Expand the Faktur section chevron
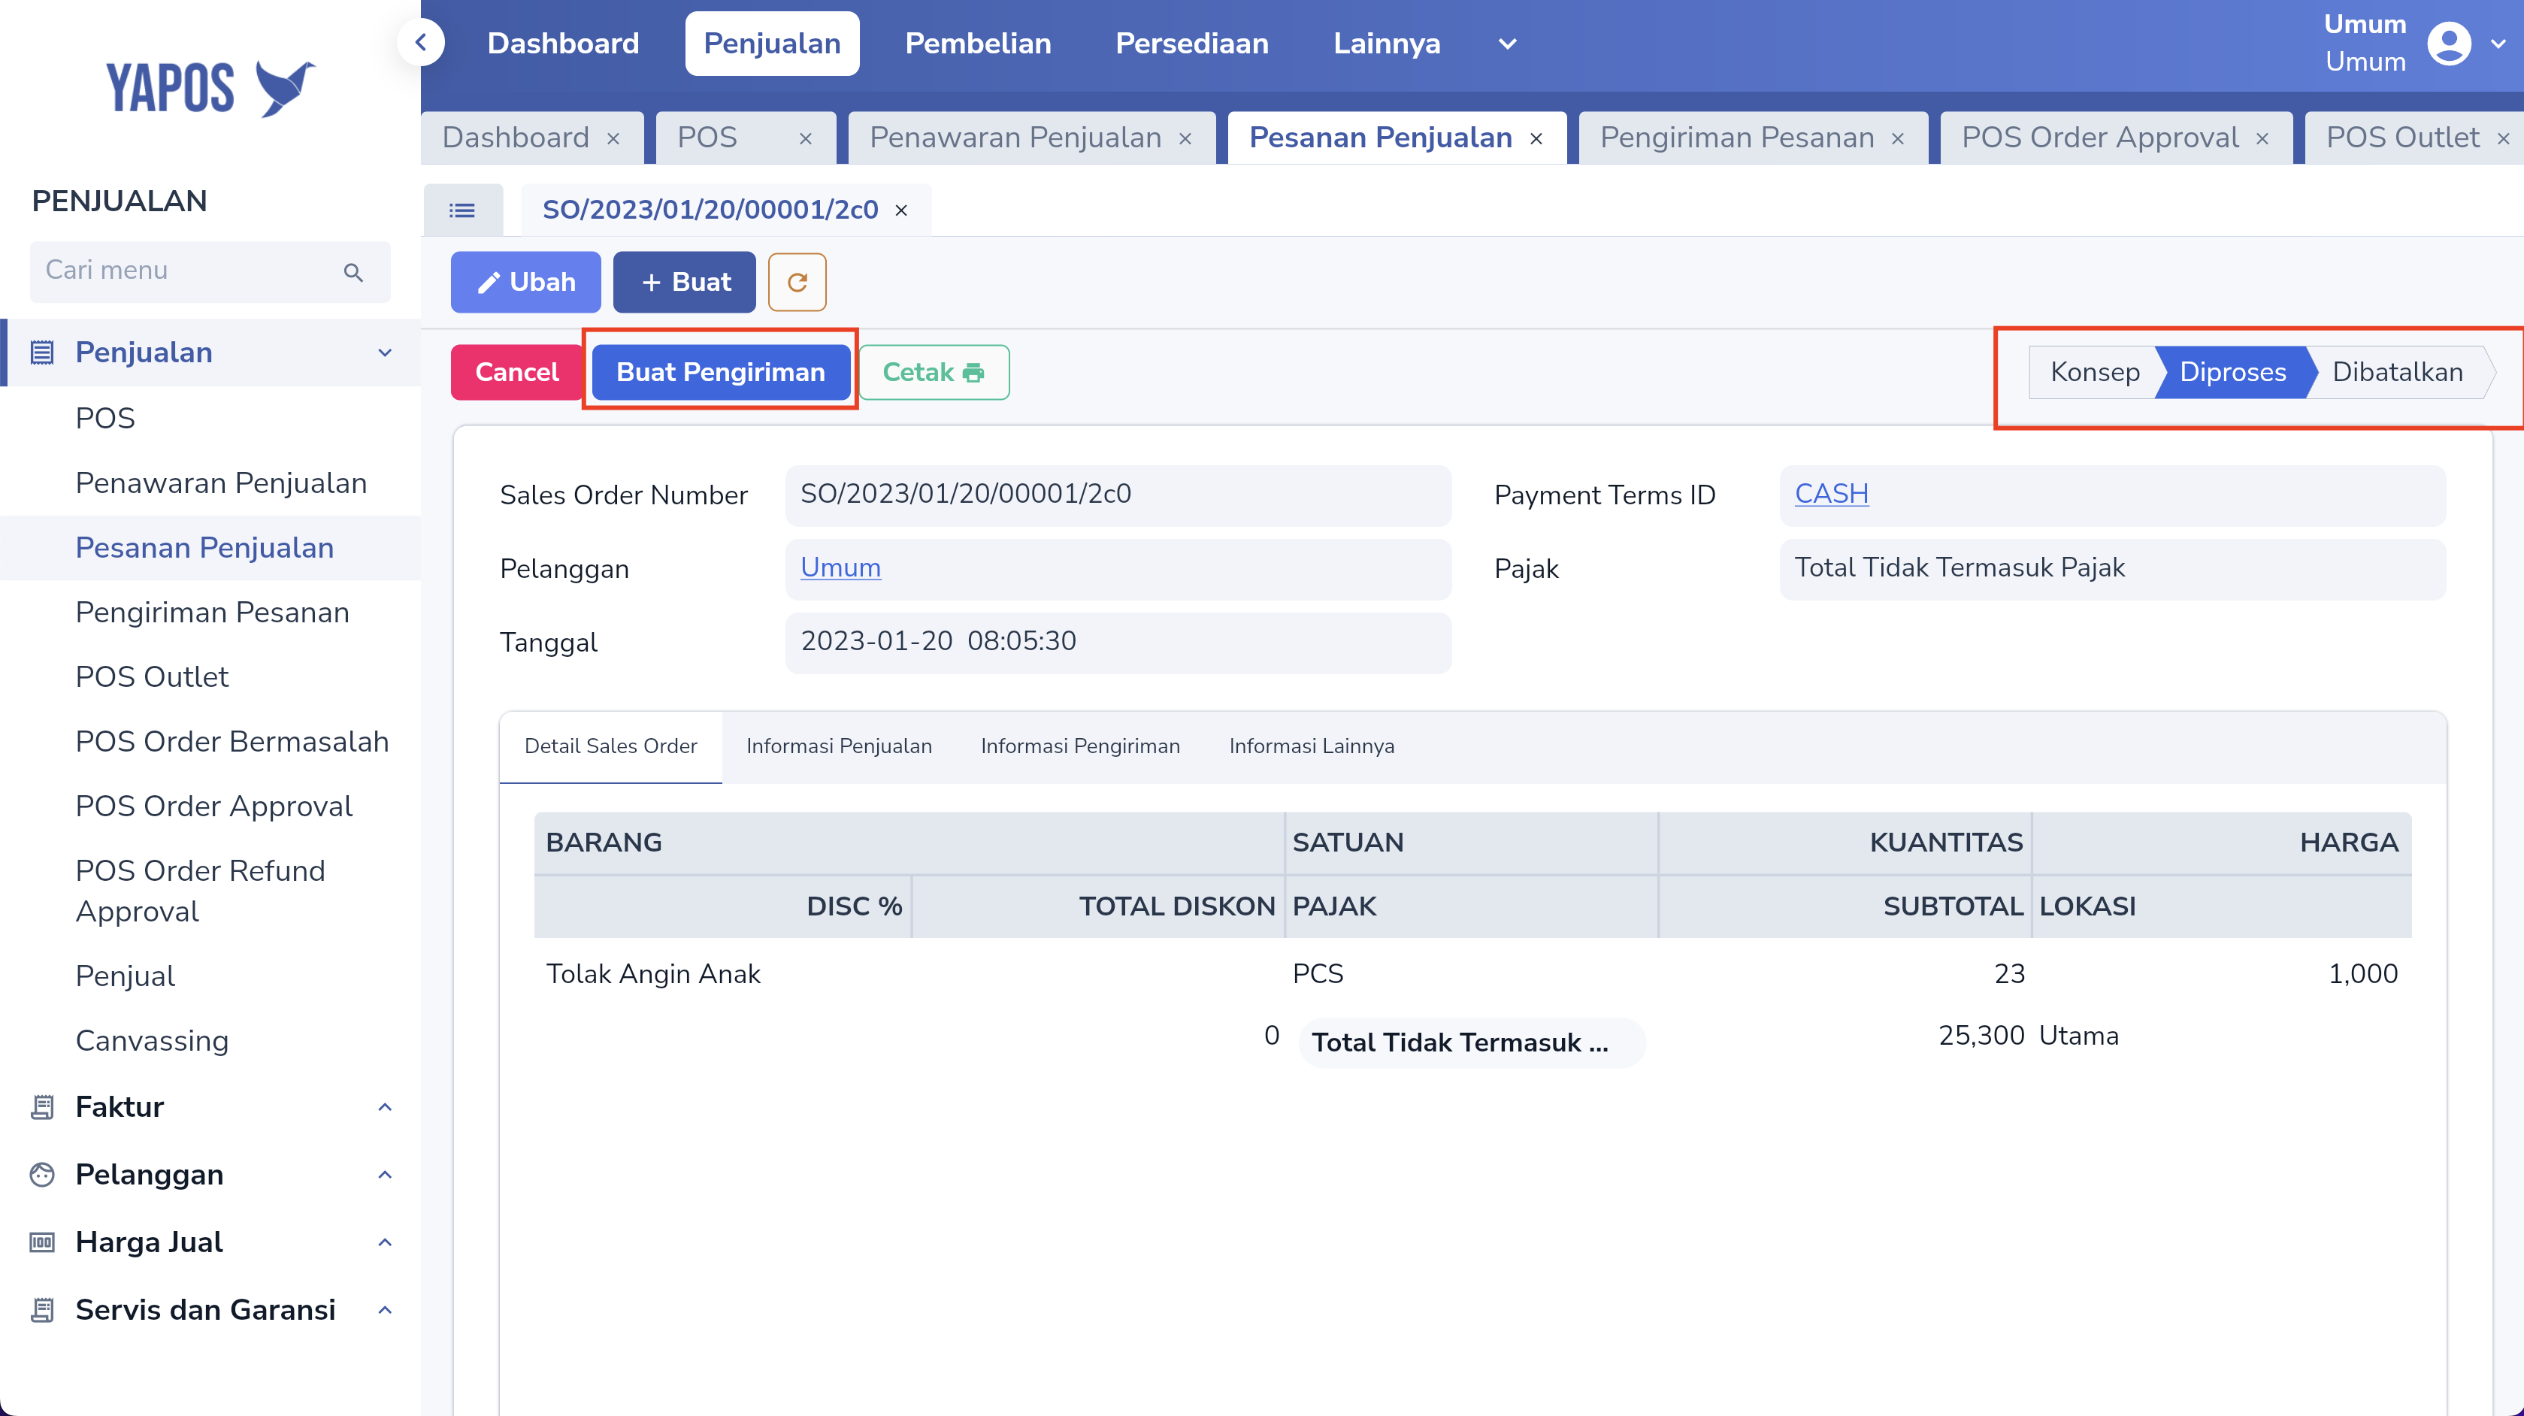The image size is (2524, 1416). pyautogui.click(x=385, y=1106)
